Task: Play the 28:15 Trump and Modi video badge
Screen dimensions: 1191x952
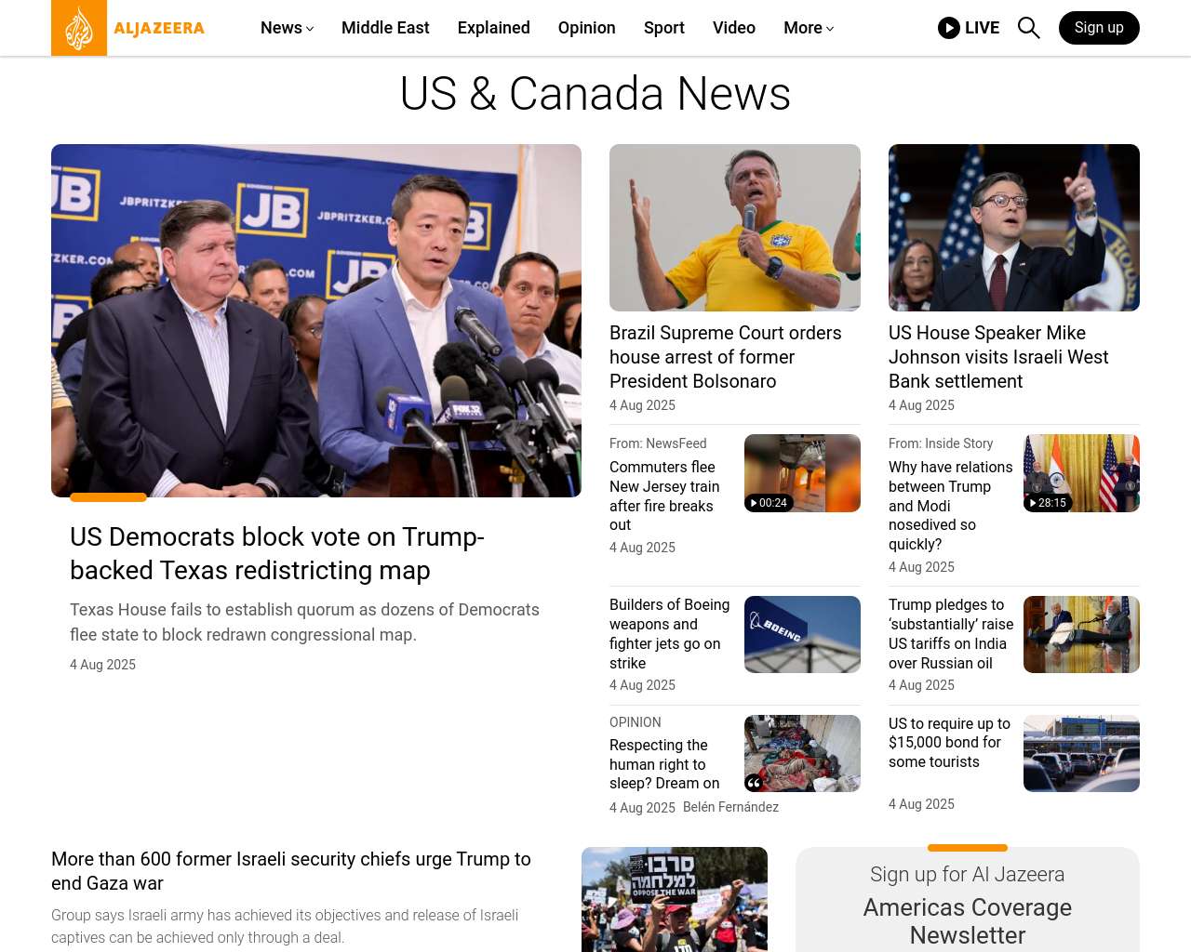Action: pos(1048,503)
